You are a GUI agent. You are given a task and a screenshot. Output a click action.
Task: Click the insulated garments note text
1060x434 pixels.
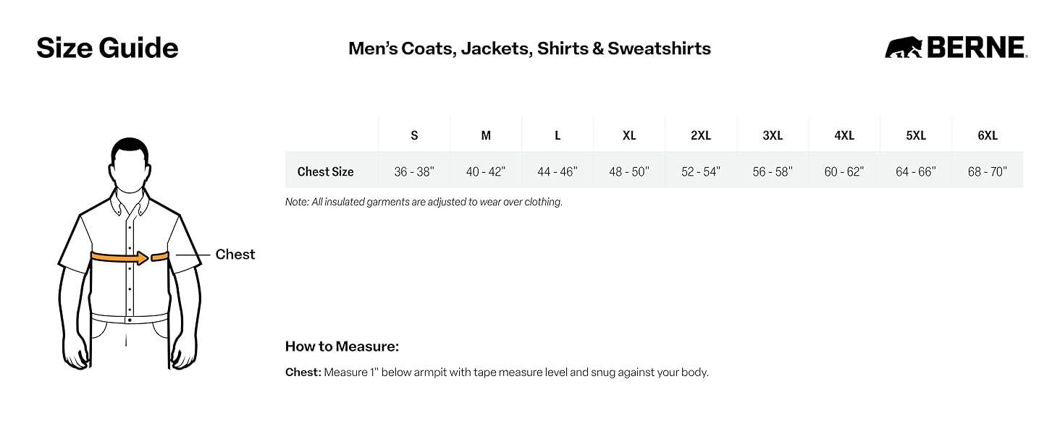[424, 202]
